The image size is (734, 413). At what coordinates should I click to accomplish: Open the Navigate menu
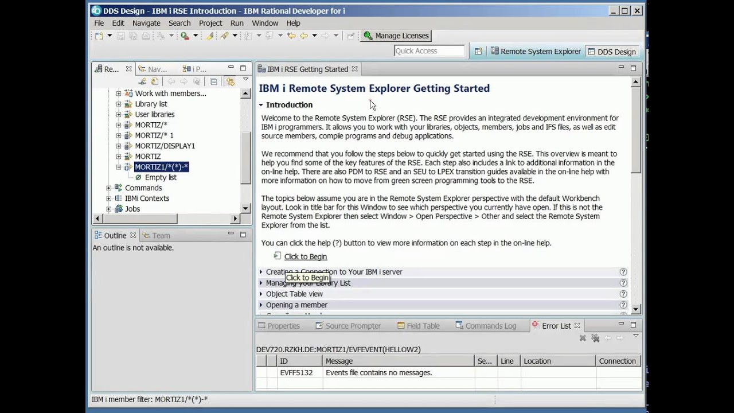pos(146,23)
